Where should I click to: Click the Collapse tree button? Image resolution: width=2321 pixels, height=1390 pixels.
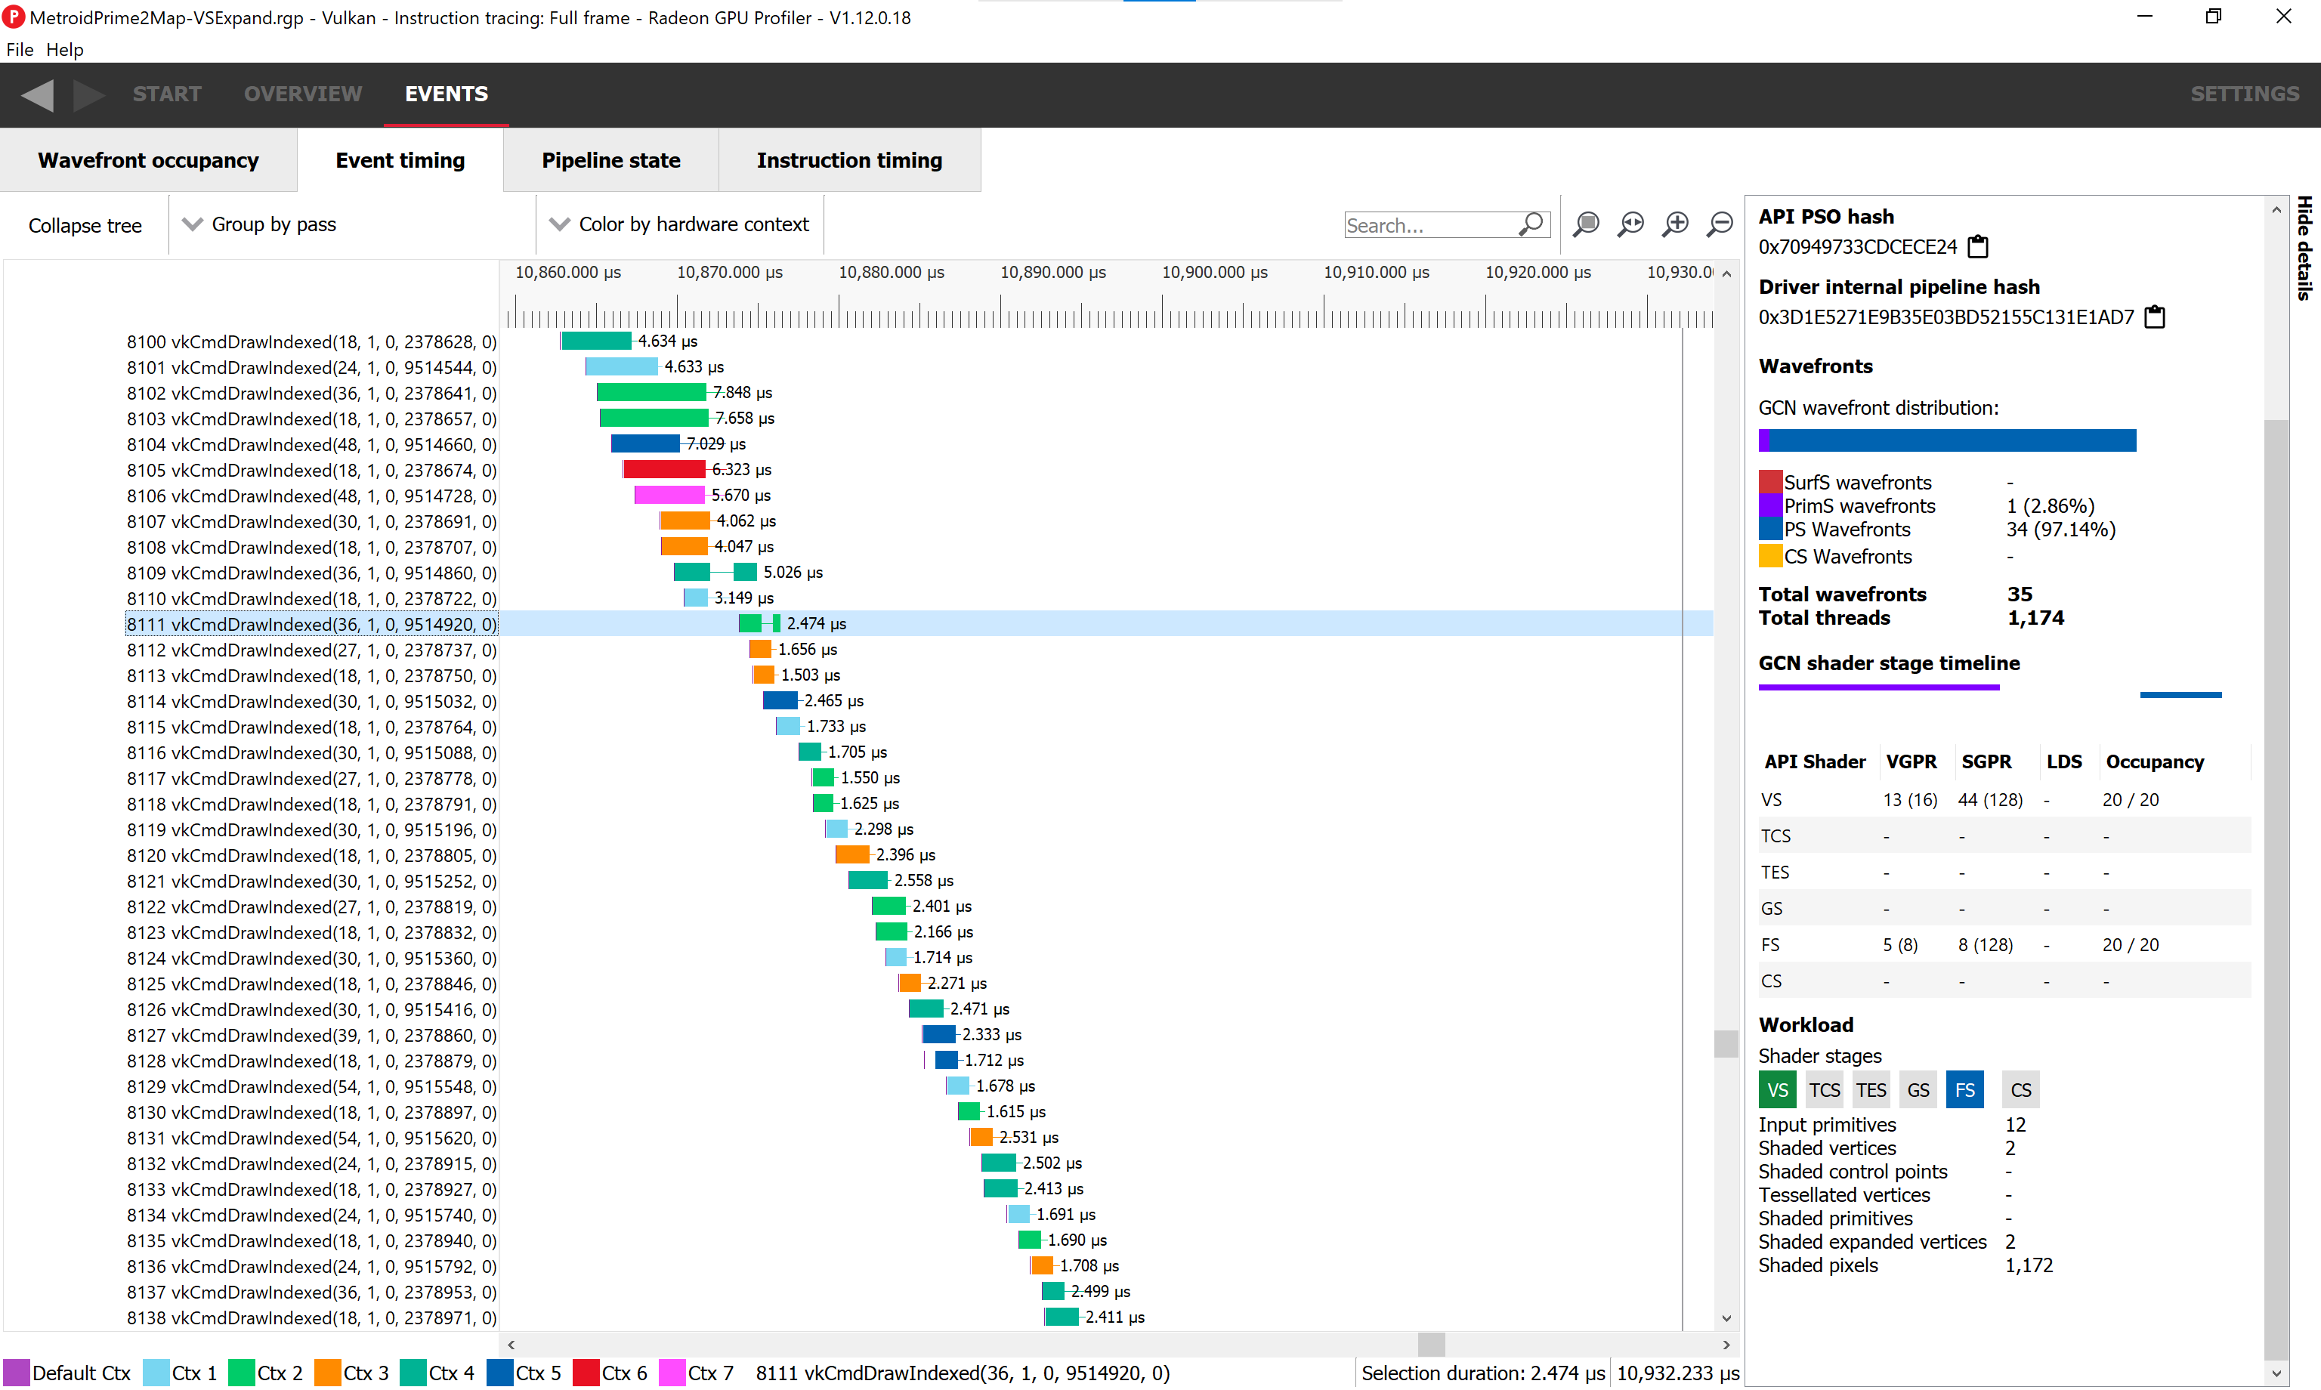point(85,226)
